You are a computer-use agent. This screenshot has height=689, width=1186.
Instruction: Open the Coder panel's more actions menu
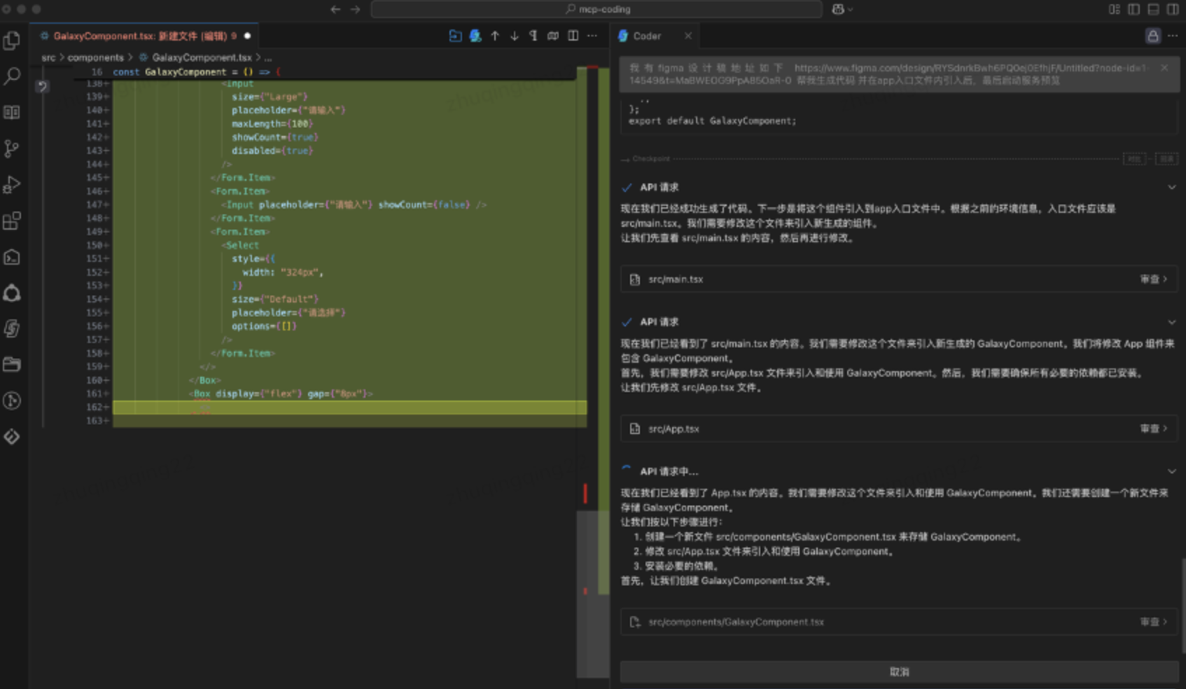tap(1173, 36)
